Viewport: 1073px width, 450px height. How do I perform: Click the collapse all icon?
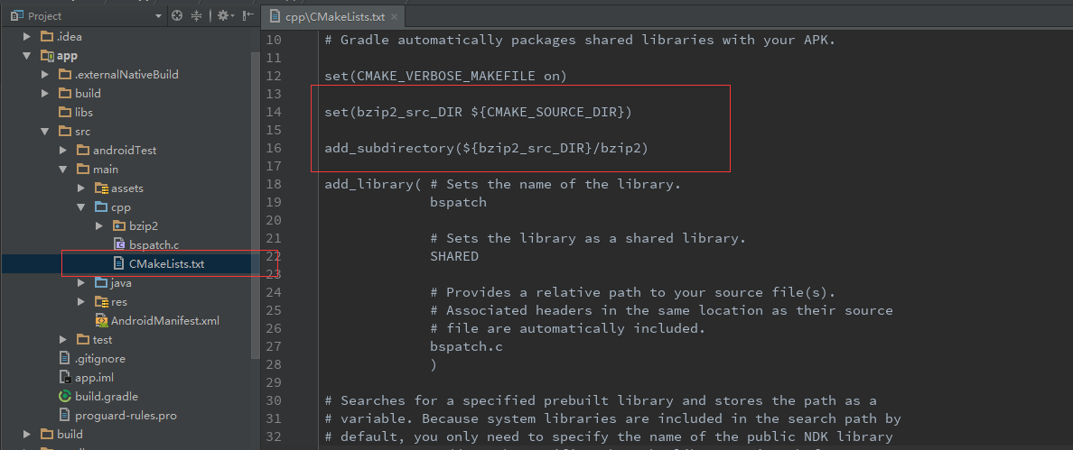pos(197,15)
